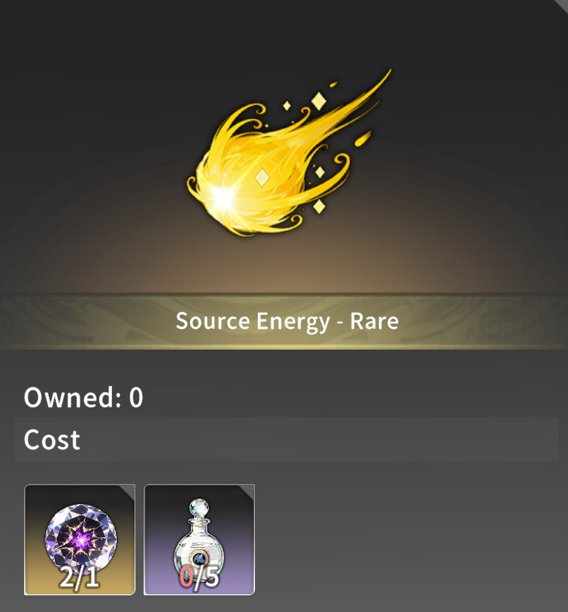Click the 2/1 quantity on the gem

click(80, 577)
